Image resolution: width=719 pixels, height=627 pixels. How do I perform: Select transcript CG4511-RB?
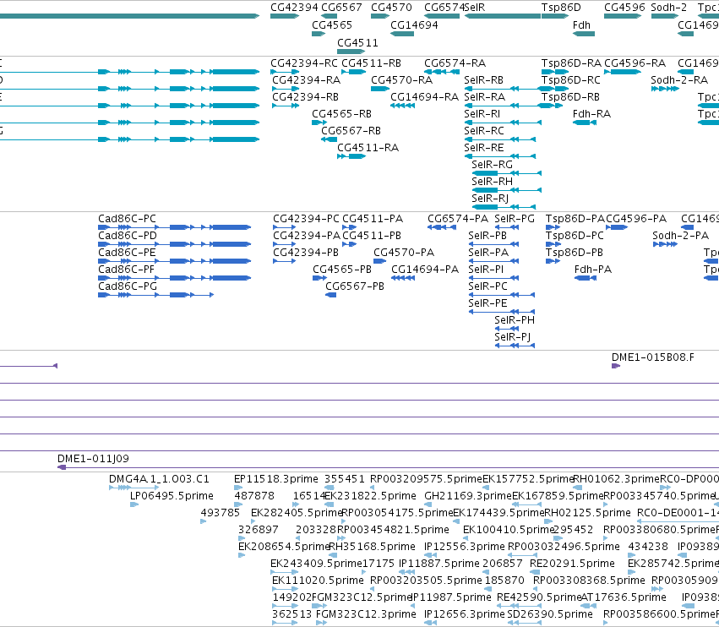pyautogui.click(x=372, y=63)
